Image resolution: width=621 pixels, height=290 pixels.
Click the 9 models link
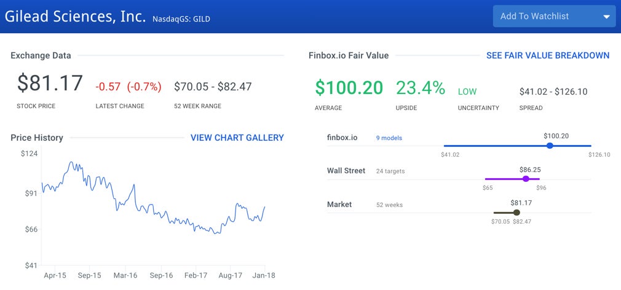coord(389,138)
